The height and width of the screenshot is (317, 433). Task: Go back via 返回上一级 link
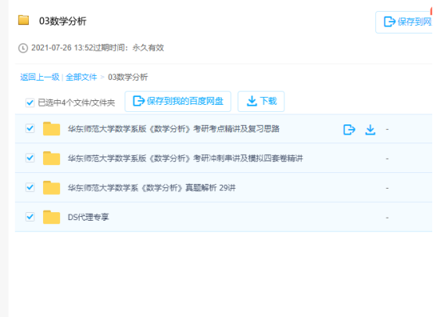40,77
